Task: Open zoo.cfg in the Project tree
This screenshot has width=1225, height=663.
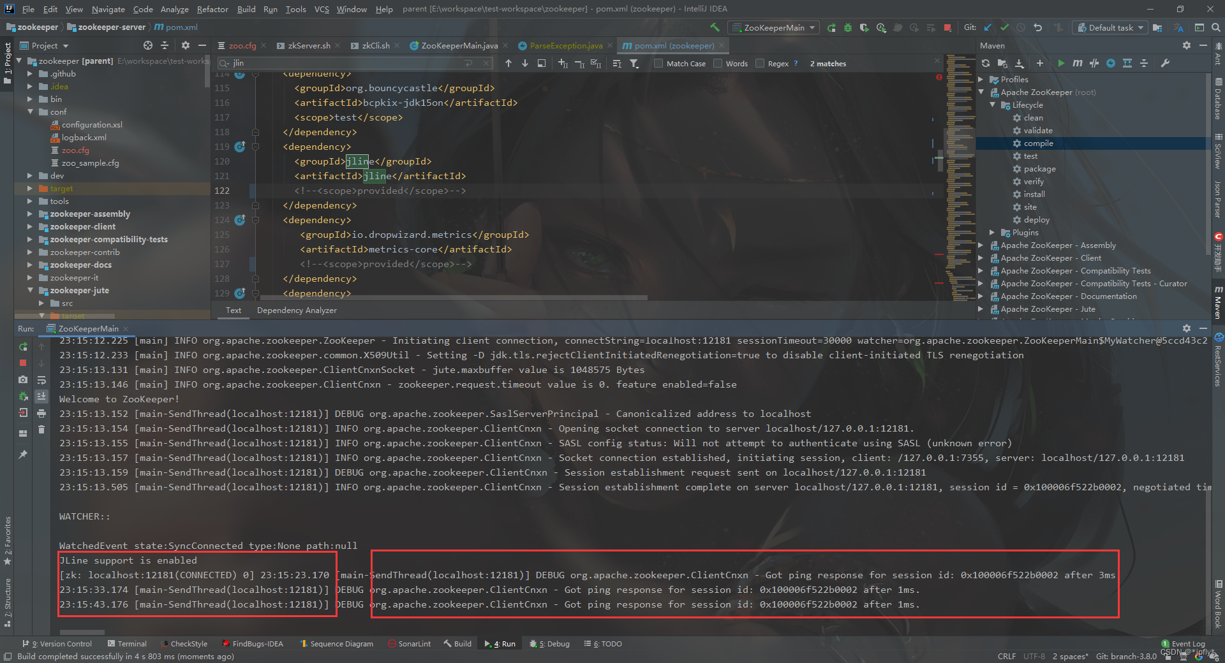Action: [75, 150]
